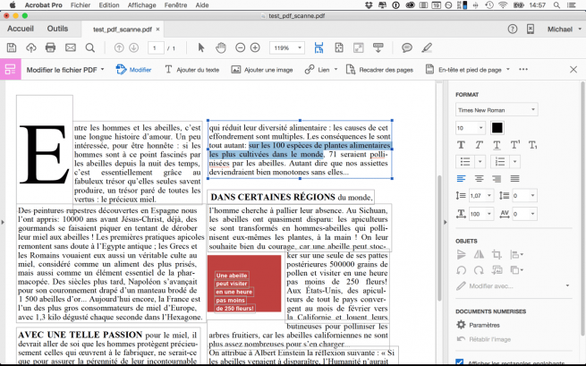Click the fit width scrolling icon
Screen dimensions: 586x366
click(x=318, y=47)
